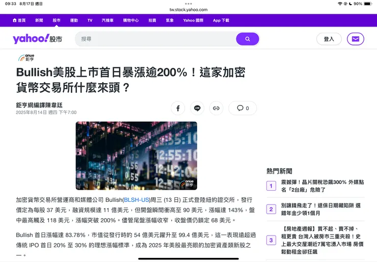
Task: Click the 登入 login button
Action: click(329, 39)
